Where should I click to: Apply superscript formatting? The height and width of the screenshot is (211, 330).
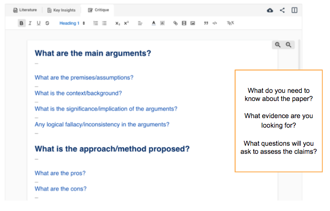[126, 23]
